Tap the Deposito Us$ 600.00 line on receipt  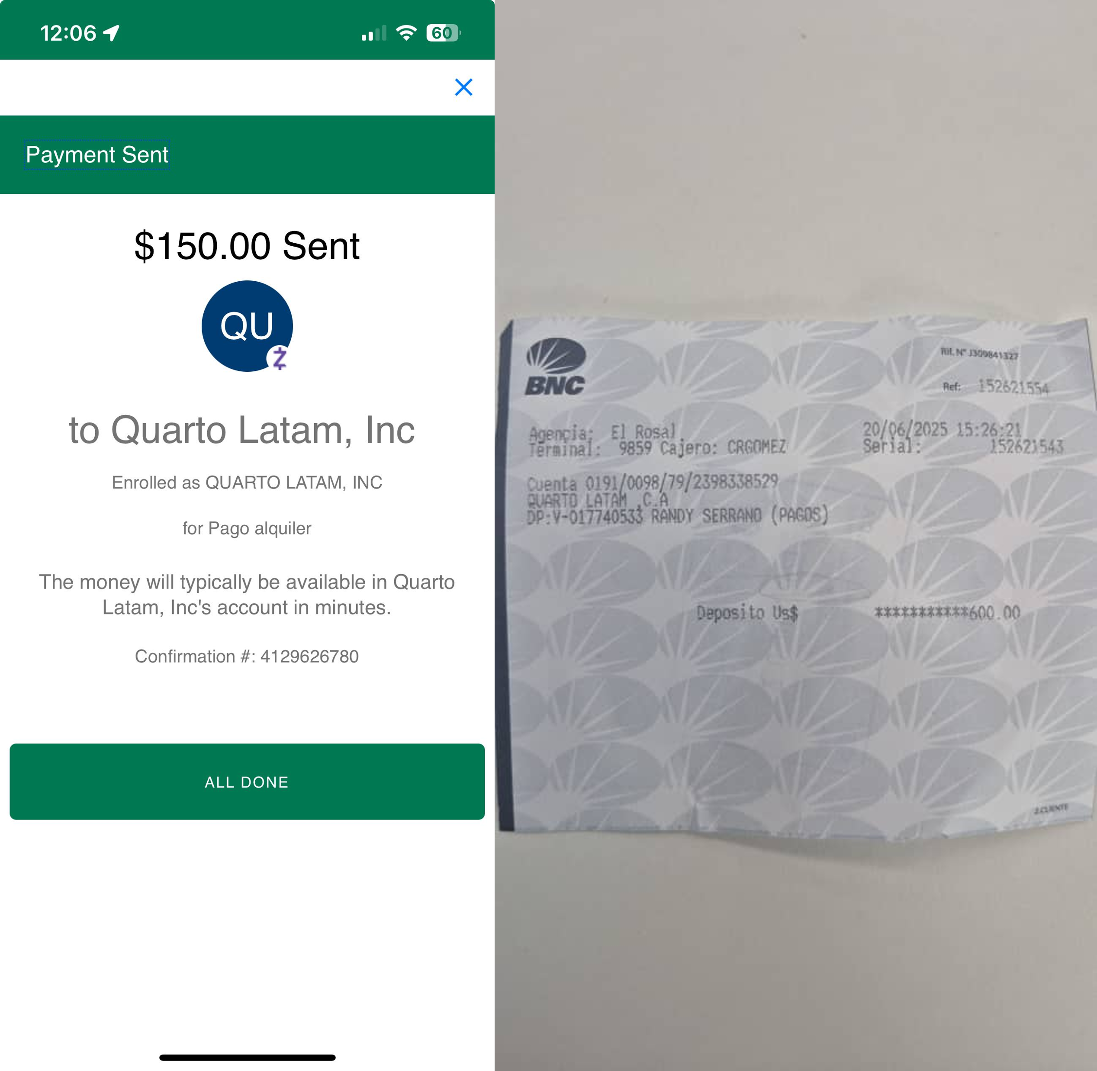(859, 612)
